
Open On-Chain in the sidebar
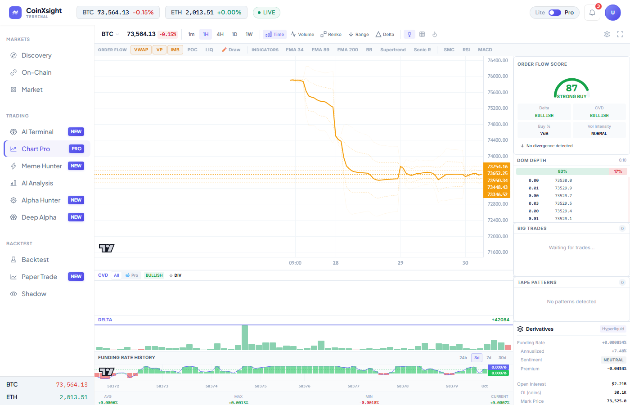[47, 72]
